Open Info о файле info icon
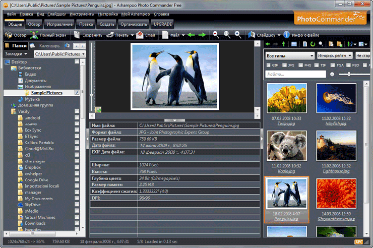This screenshot has height=248, width=373. tap(287, 35)
